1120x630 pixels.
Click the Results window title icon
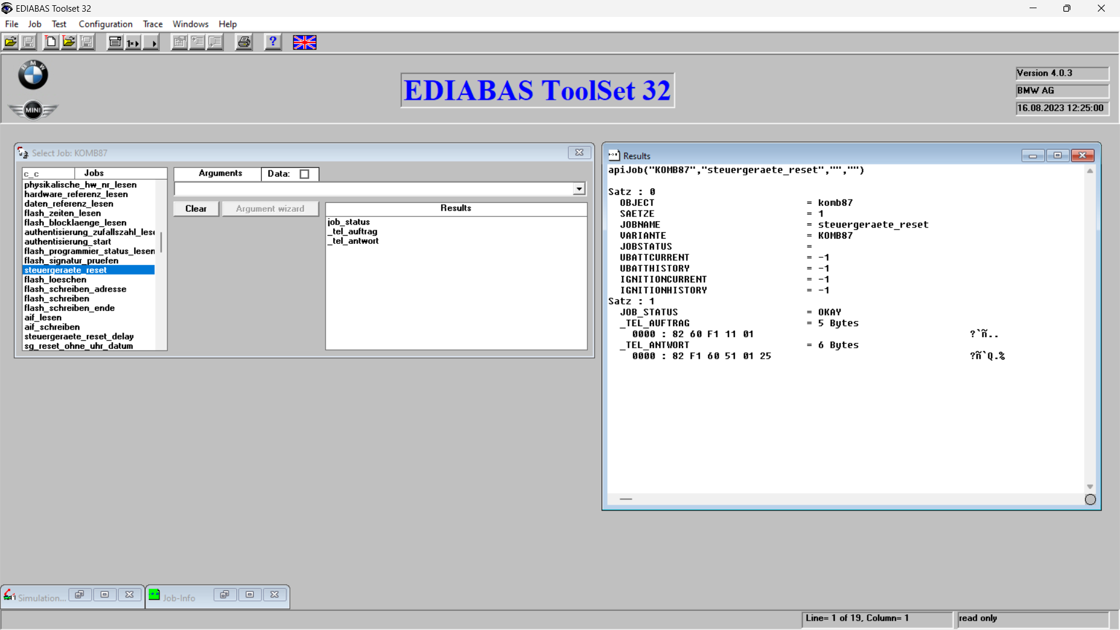(614, 155)
